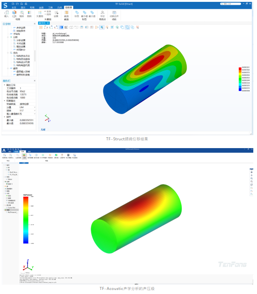The image size is (257, 294).
Task: Click the 设置 vector settings icon
Action: point(56,13)
